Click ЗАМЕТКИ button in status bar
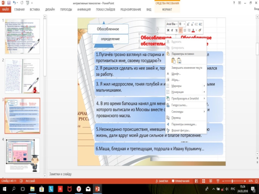Viewport: 259px width, 194px height. tap(162, 181)
